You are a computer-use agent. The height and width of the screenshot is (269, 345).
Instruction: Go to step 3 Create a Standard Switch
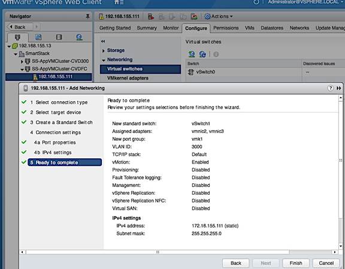pyautogui.click(x=61, y=122)
